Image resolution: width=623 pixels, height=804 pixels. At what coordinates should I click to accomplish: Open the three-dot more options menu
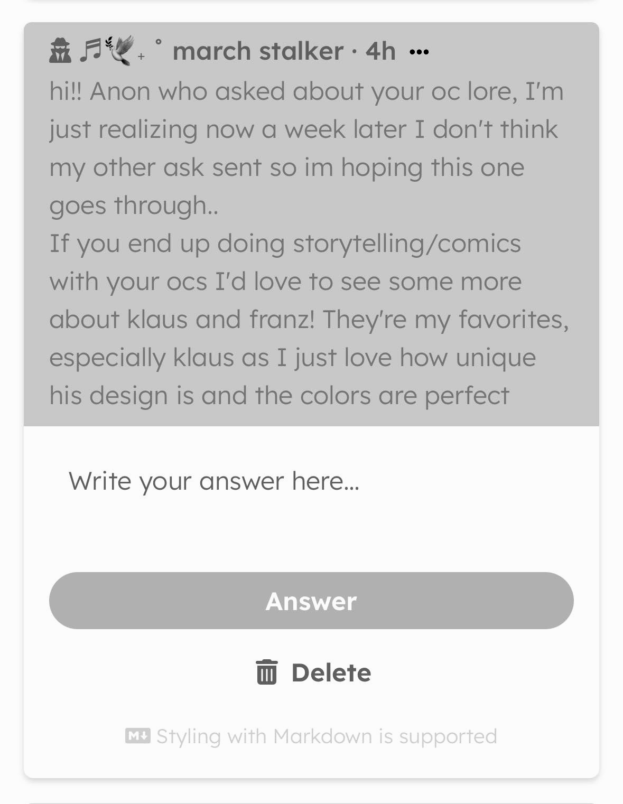419,52
